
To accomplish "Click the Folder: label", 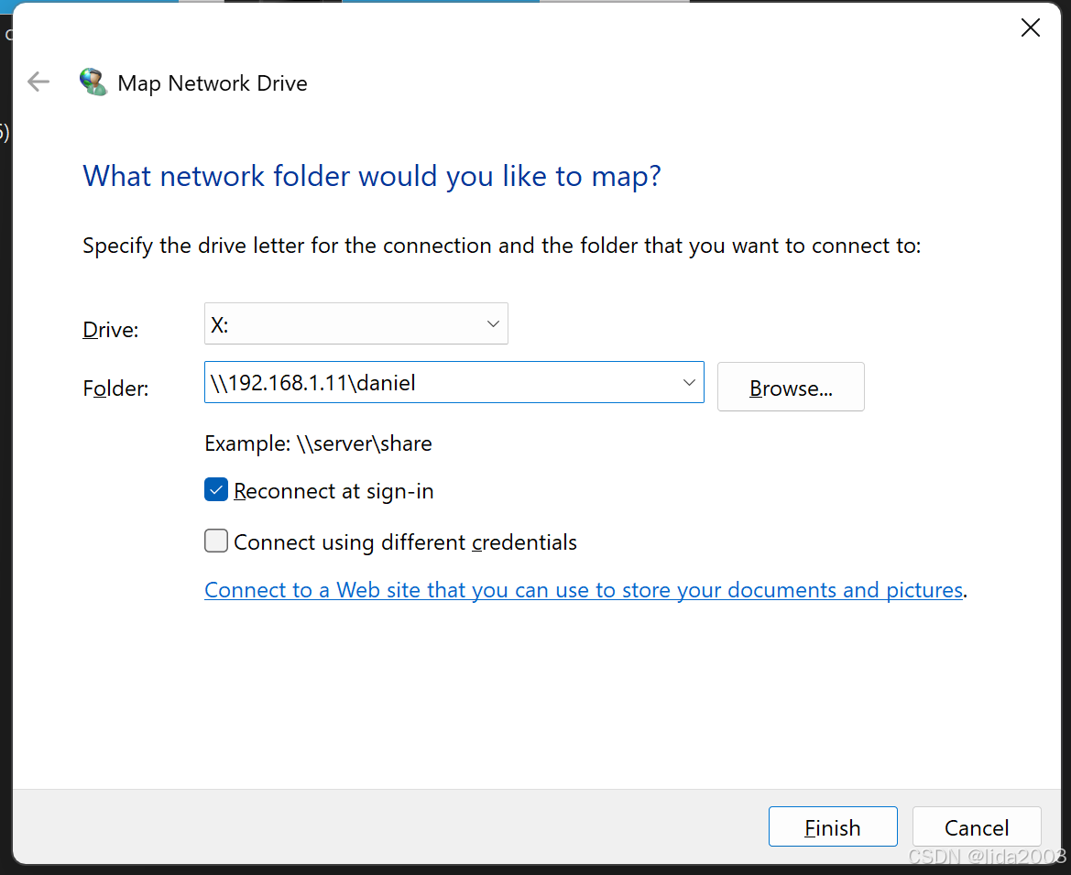I will pos(115,388).
